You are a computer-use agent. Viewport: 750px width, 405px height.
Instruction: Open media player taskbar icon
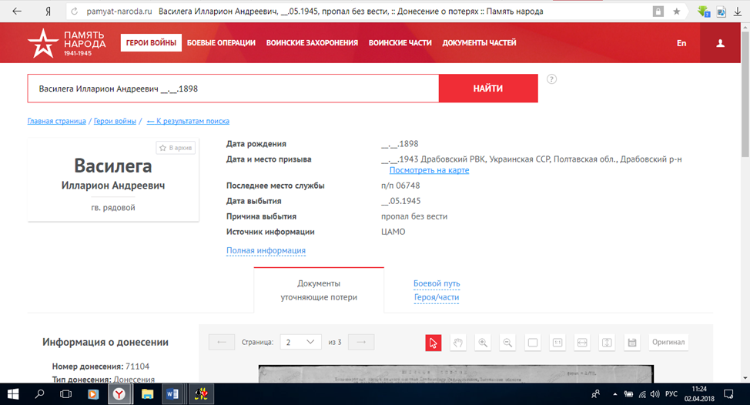(x=93, y=394)
